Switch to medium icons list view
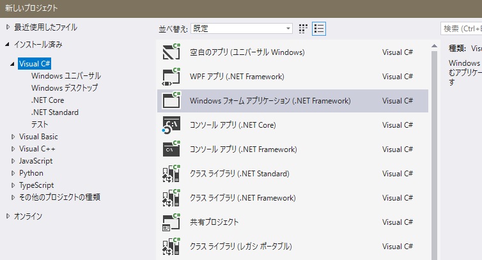This screenshot has width=482, height=260. [x=319, y=29]
